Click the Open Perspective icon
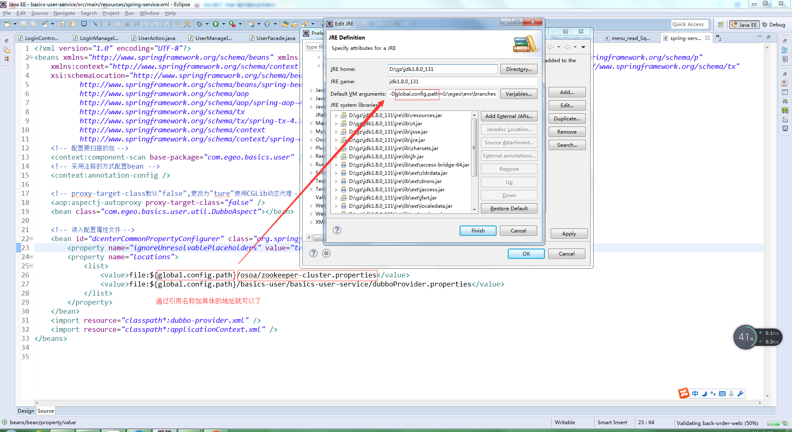This screenshot has height=432, width=792. pyautogui.click(x=721, y=25)
